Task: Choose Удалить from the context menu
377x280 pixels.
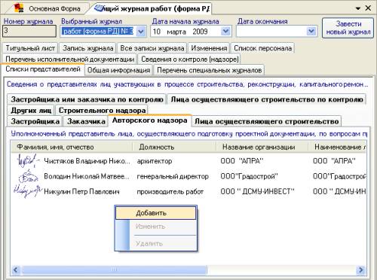Action: [x=155, y=243]
